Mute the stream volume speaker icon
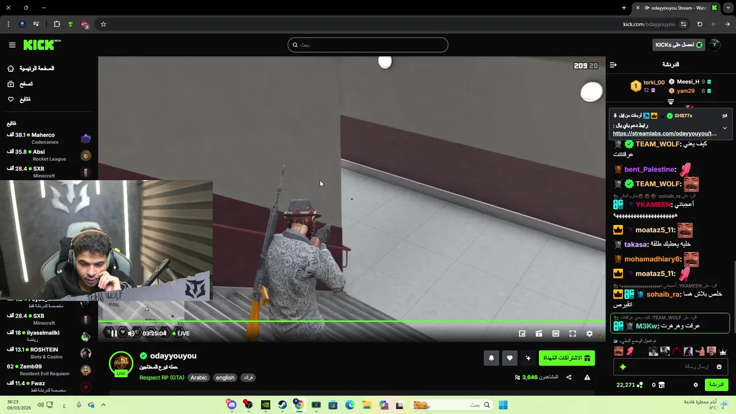The width and height of the screenshot is (736, 414). (x=131, y=333)
